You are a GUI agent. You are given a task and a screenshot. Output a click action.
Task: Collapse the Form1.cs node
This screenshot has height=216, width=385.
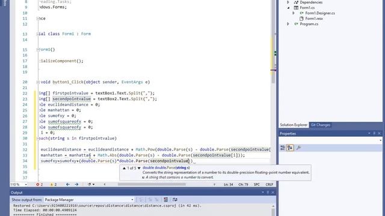click(288, 8)
